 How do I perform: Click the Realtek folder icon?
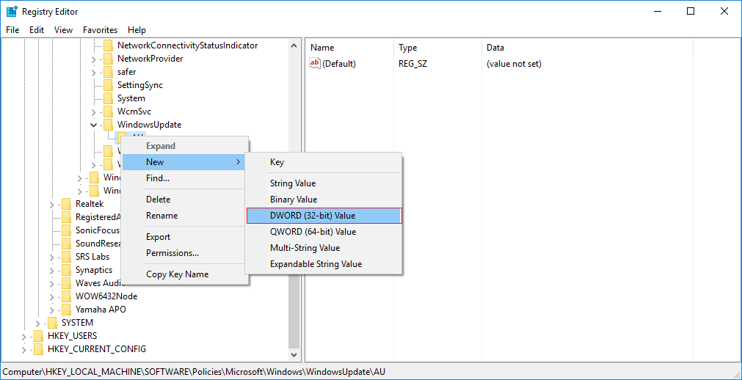[67, 204]
